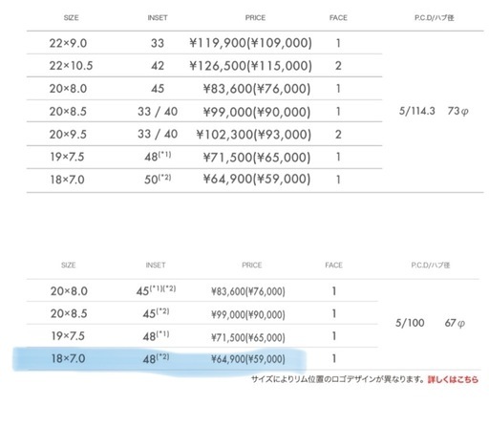Click highlighted ¥64,900(¥59,000) price
489x426 pixels.
click(x=248, y=359)
